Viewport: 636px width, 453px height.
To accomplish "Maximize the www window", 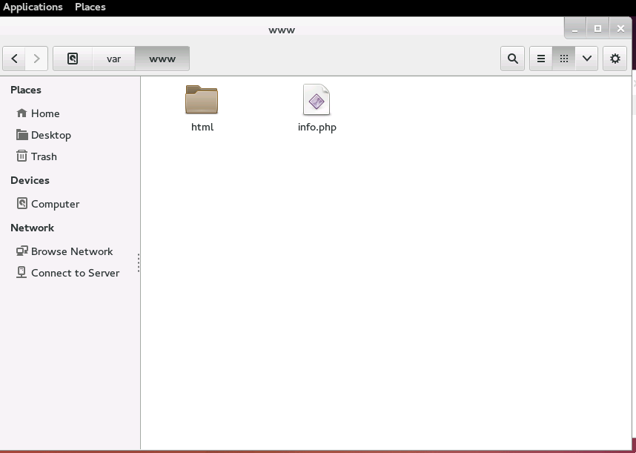I will [597, 28].
